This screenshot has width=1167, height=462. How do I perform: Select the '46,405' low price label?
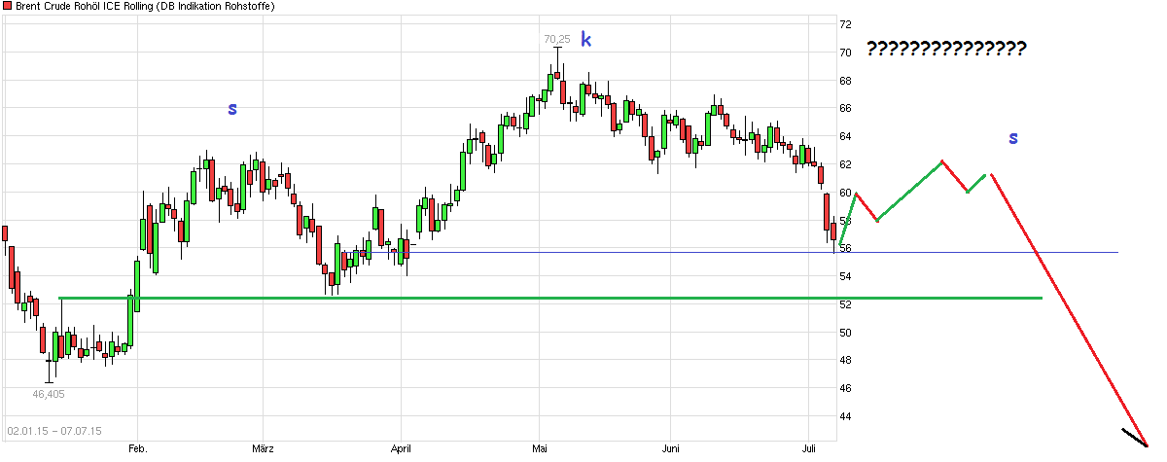[49, 394]
